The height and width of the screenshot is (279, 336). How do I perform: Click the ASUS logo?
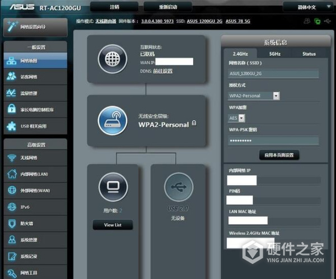pos(22,7)
